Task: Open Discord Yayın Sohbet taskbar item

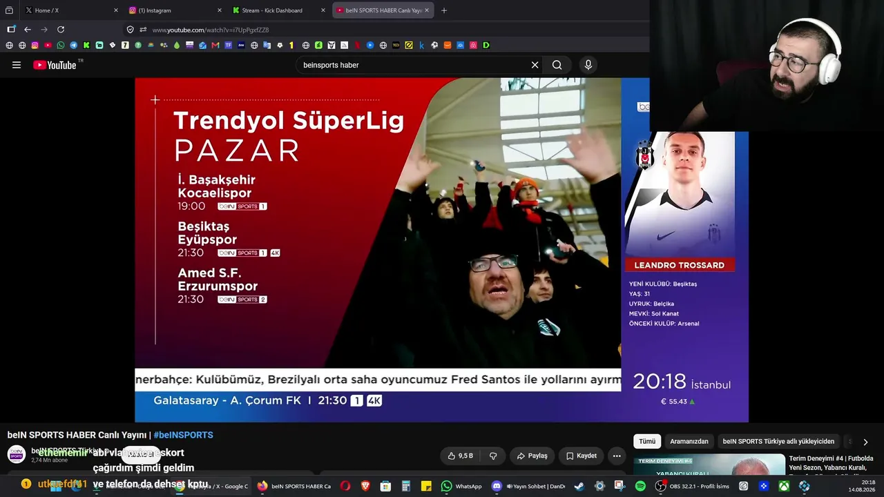Action: tap(528, 486)
